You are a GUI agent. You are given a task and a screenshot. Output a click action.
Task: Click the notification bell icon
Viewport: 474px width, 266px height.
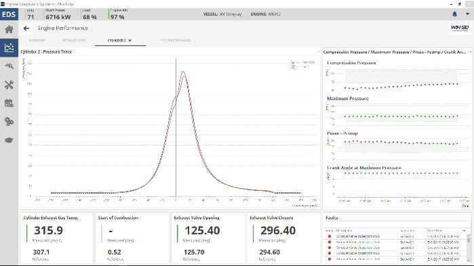tap(454, 14)
